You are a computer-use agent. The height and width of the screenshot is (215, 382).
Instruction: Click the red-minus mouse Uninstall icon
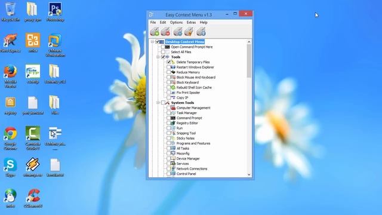tap(166, 32)
